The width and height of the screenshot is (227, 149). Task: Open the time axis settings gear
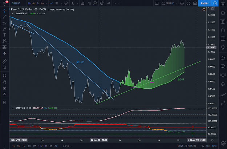click(212, 140)
